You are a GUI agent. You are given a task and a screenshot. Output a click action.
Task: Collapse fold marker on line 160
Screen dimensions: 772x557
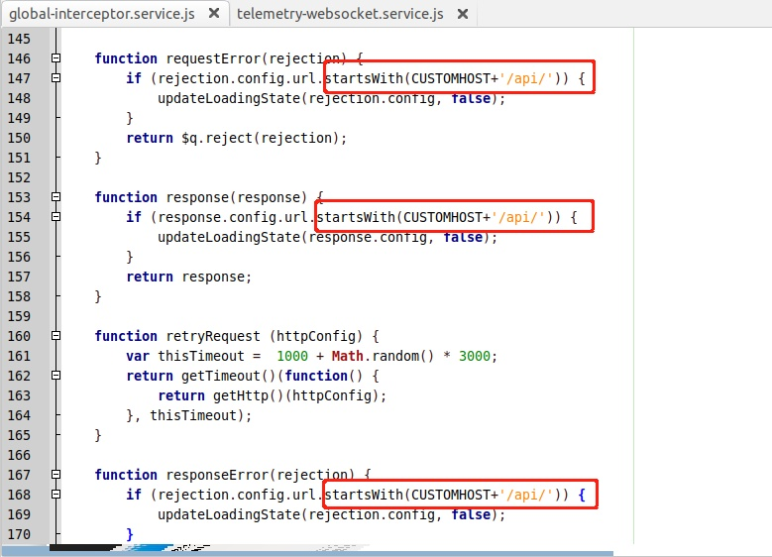coord(56,336)
